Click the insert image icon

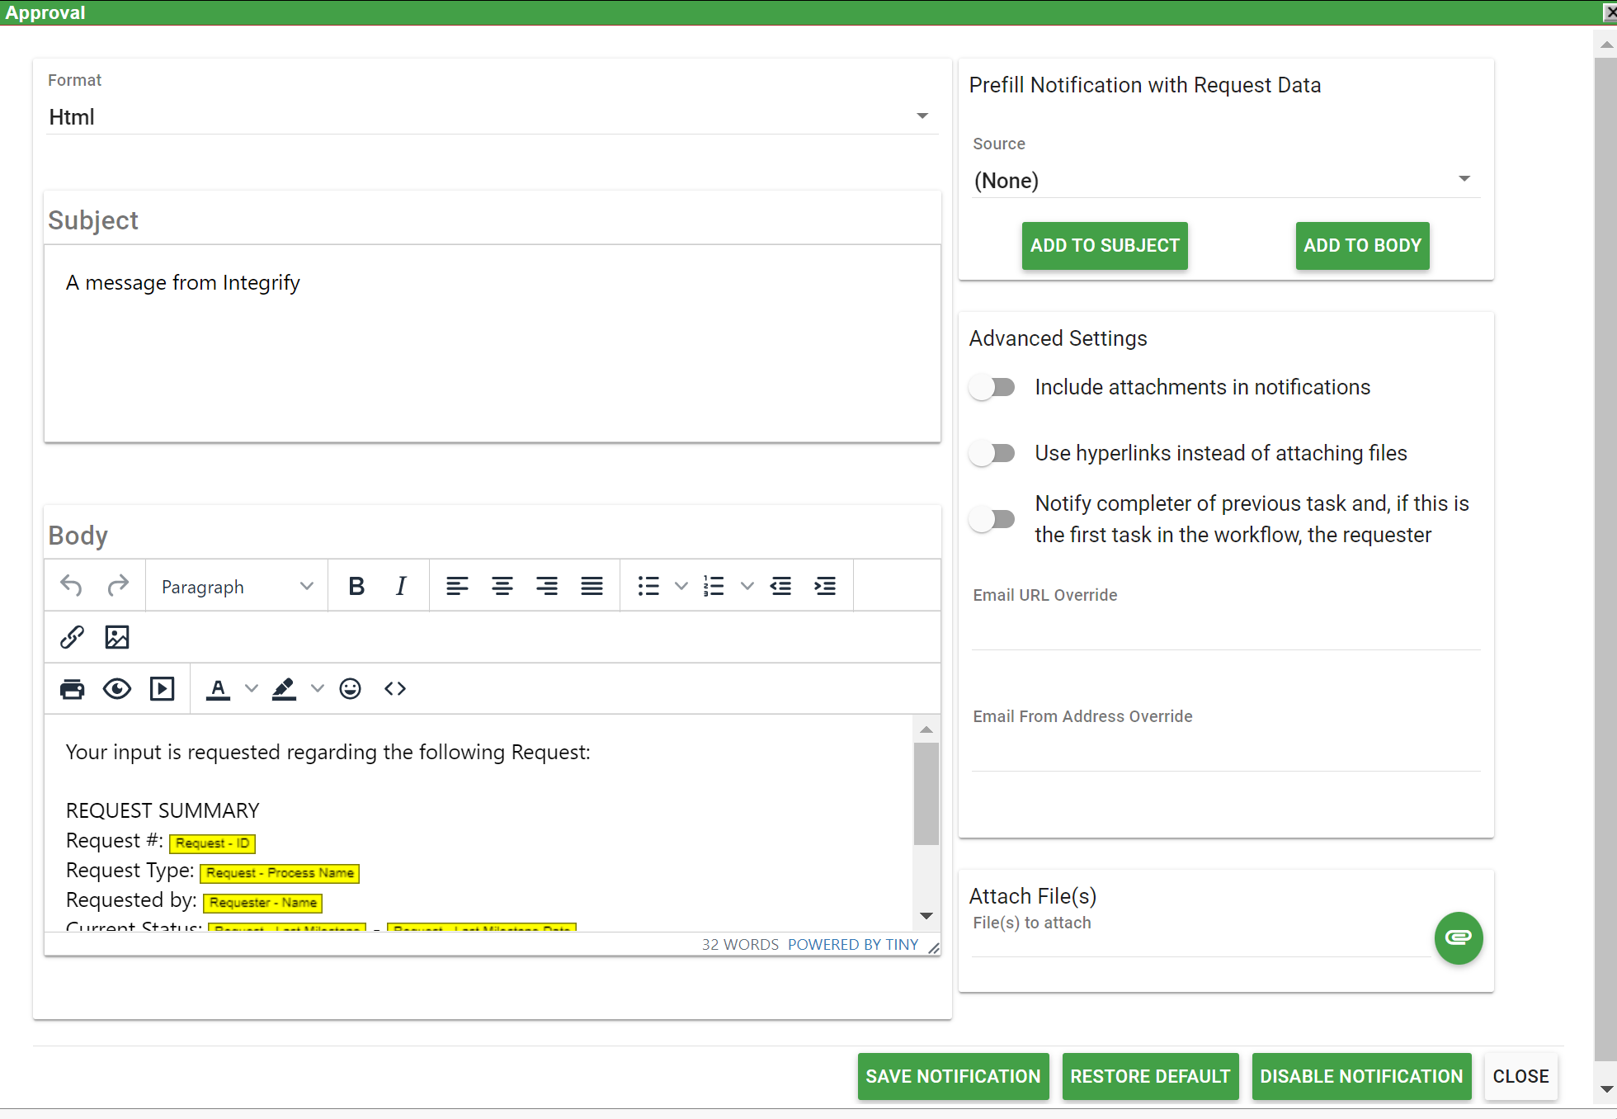tap(117, 637)
